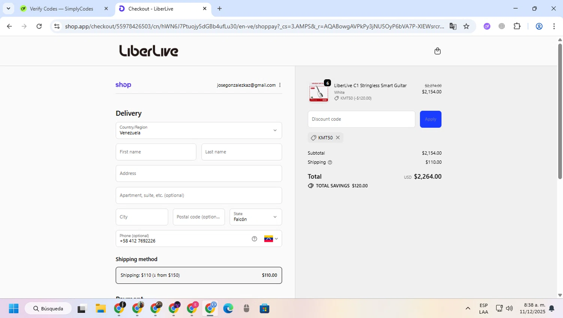Open the Chrome profile icon
The image size is (563, 318).
coord(539,26)
